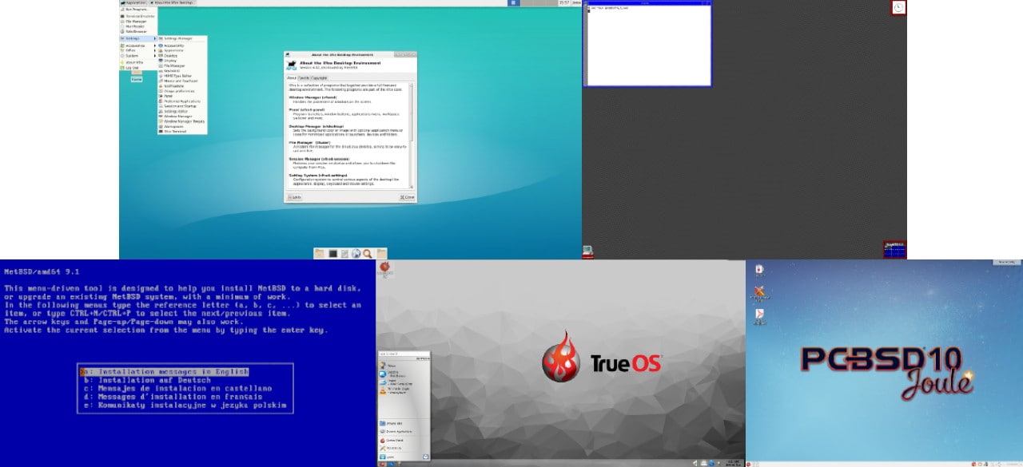The image size is (1023, 467).
Task: Click bottom PC-BSD desktop document icon
Action: [x=759, y=315]
